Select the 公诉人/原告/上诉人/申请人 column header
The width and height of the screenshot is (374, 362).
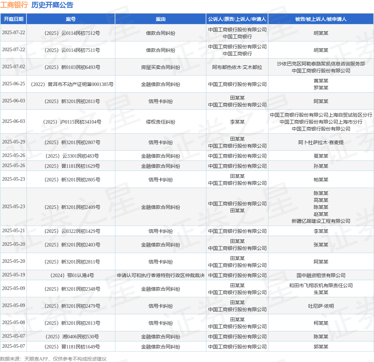pyautogui.click(x=237, y=19)
